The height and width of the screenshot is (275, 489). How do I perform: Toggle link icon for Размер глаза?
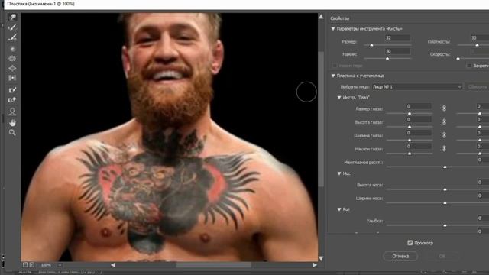point(444,108)
